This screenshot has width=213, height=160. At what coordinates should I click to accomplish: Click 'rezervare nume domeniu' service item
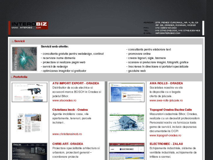click(58, 58)
